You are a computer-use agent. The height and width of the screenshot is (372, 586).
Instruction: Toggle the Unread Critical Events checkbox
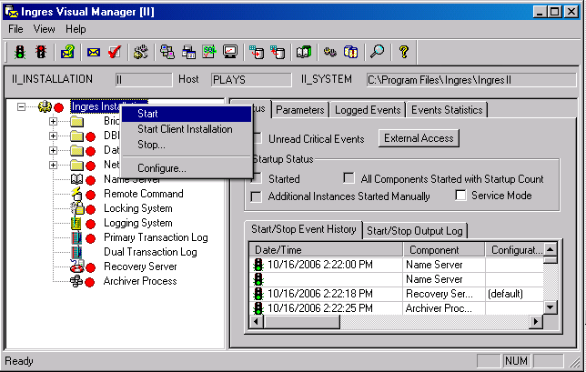click(256, 138)
